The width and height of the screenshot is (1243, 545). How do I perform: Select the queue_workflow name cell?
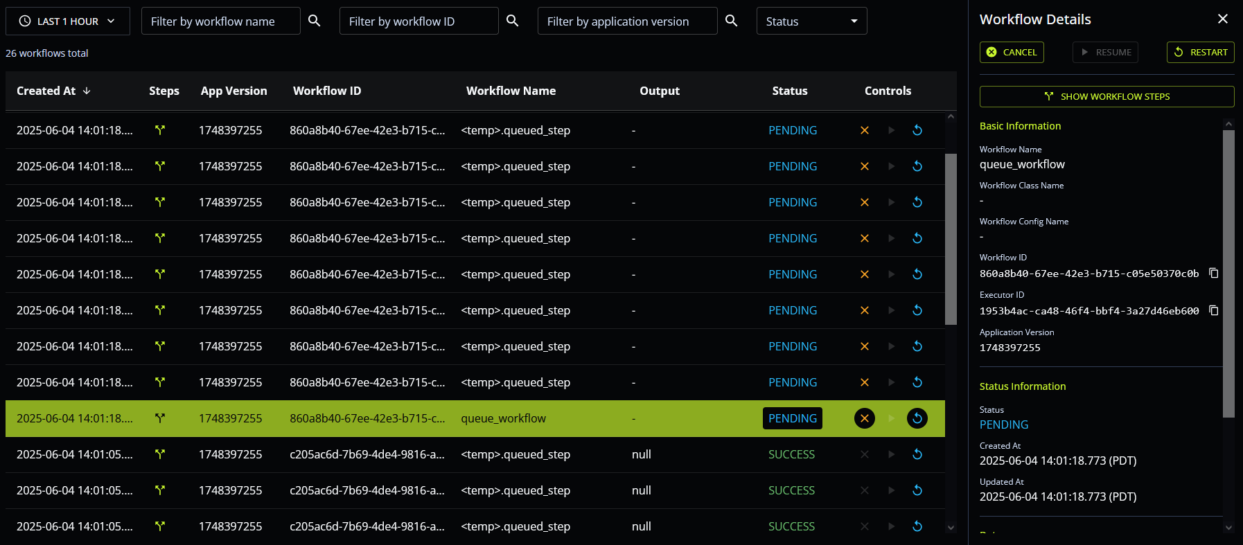click(504, 418)
